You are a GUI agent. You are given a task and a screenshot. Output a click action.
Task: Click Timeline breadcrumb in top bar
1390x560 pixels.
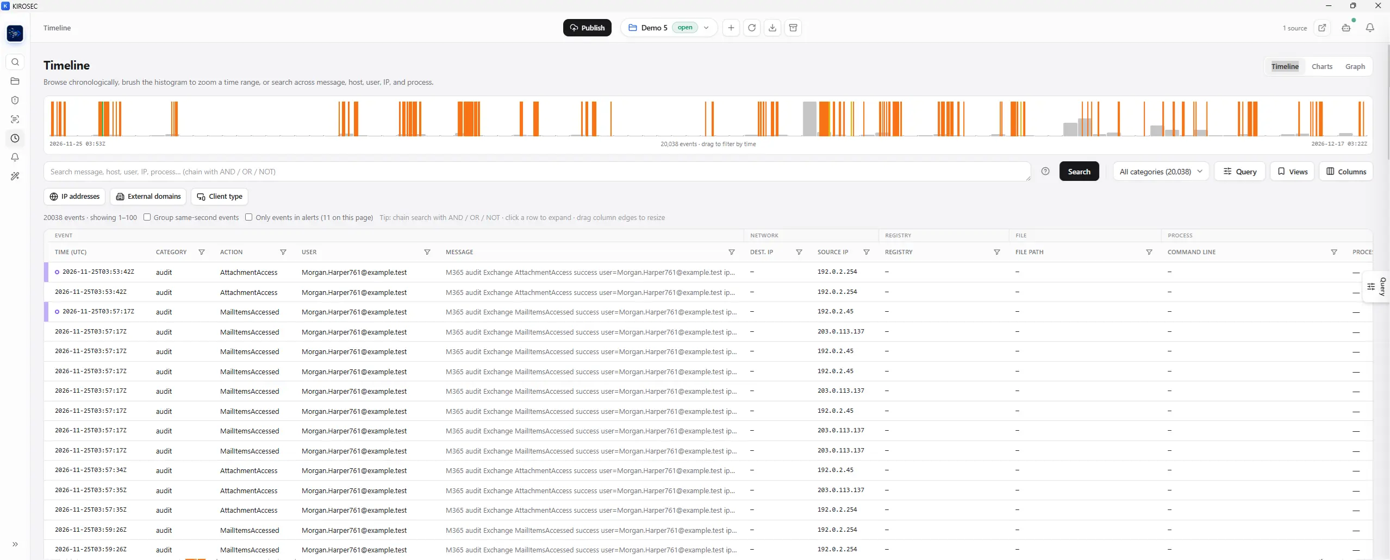click(x=57, y=28)
